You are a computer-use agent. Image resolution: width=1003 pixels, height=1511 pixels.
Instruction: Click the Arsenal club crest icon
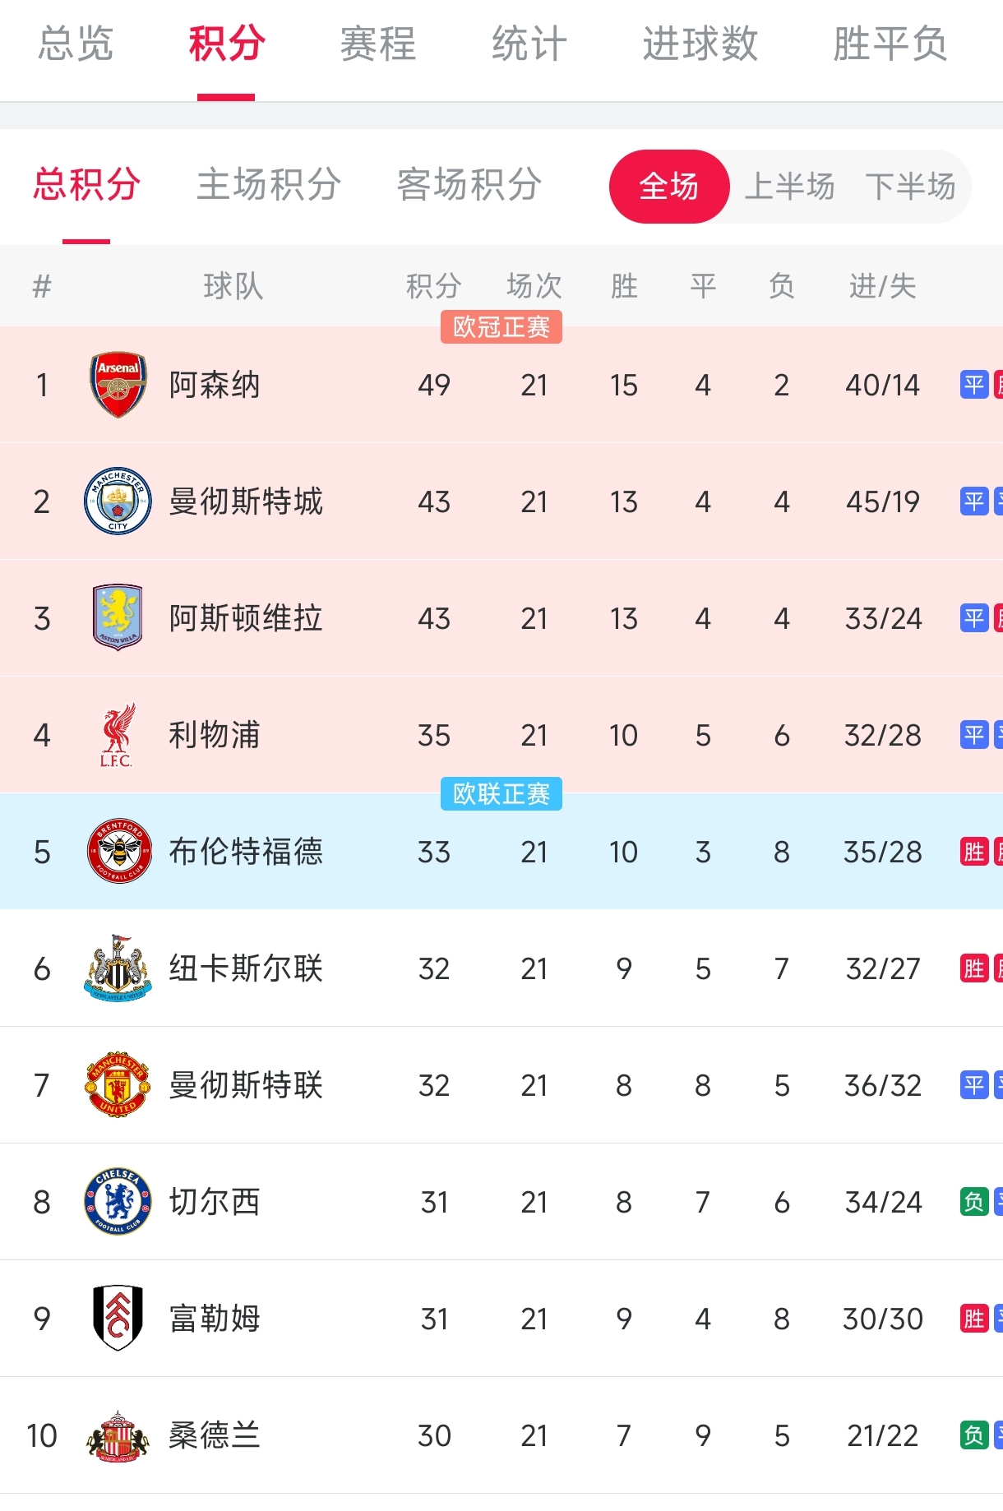pos(118,385)
